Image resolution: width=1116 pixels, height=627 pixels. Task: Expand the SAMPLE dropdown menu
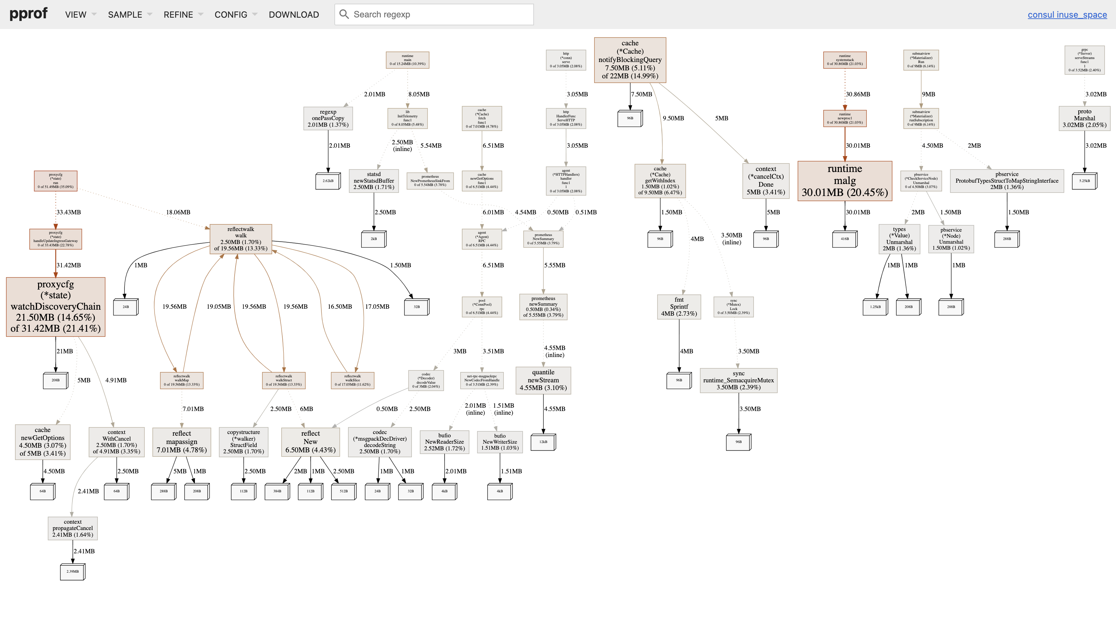[x=130, y=15]
